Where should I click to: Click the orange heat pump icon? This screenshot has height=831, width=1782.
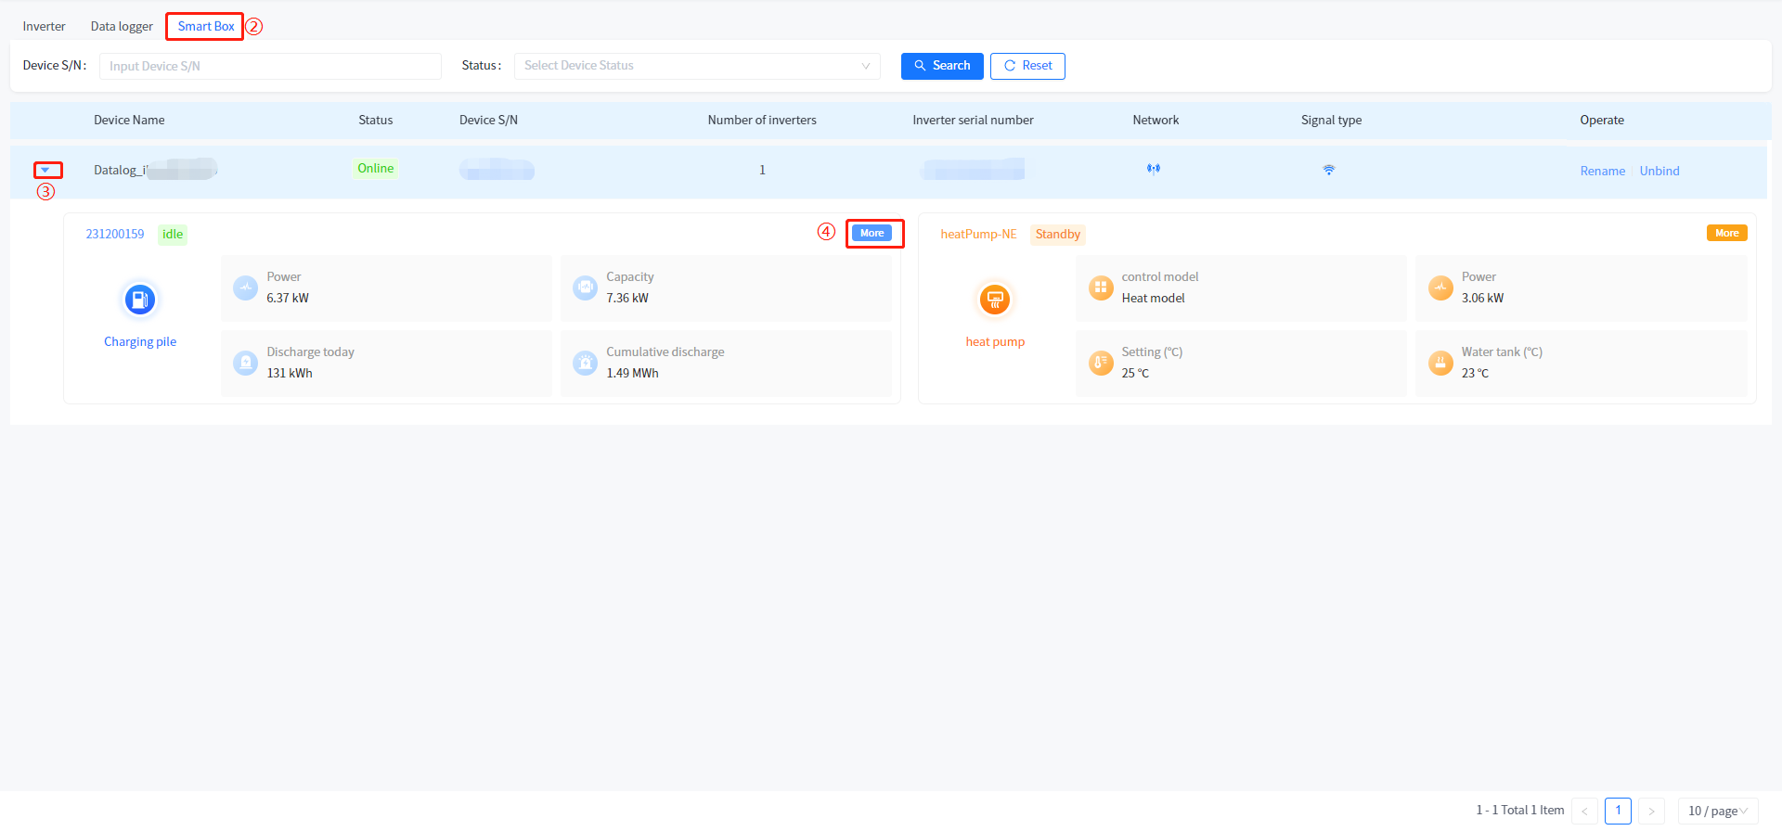coord(995,300)
